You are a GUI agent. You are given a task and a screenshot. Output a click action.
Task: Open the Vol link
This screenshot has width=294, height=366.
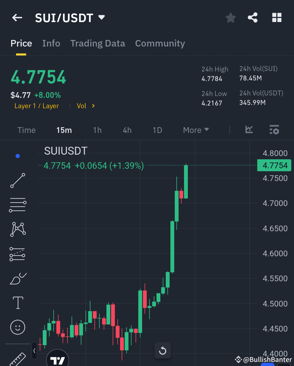tap(82, 106)
